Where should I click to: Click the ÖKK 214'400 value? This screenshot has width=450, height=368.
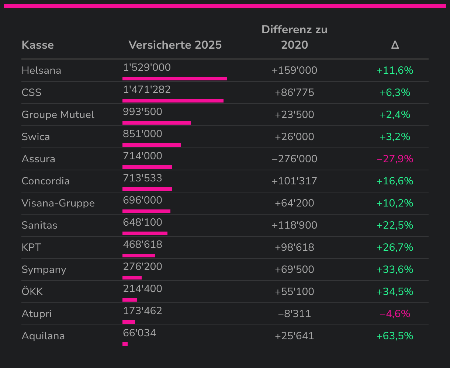[x=142, y=289]
